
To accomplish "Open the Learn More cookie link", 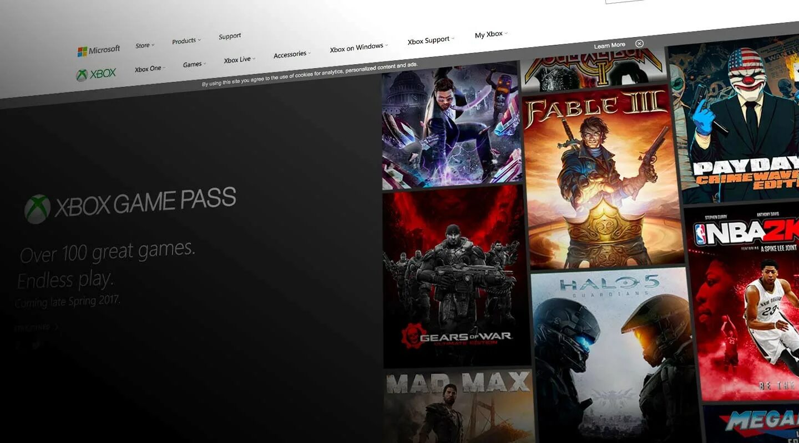I will (x=609, y=45).
